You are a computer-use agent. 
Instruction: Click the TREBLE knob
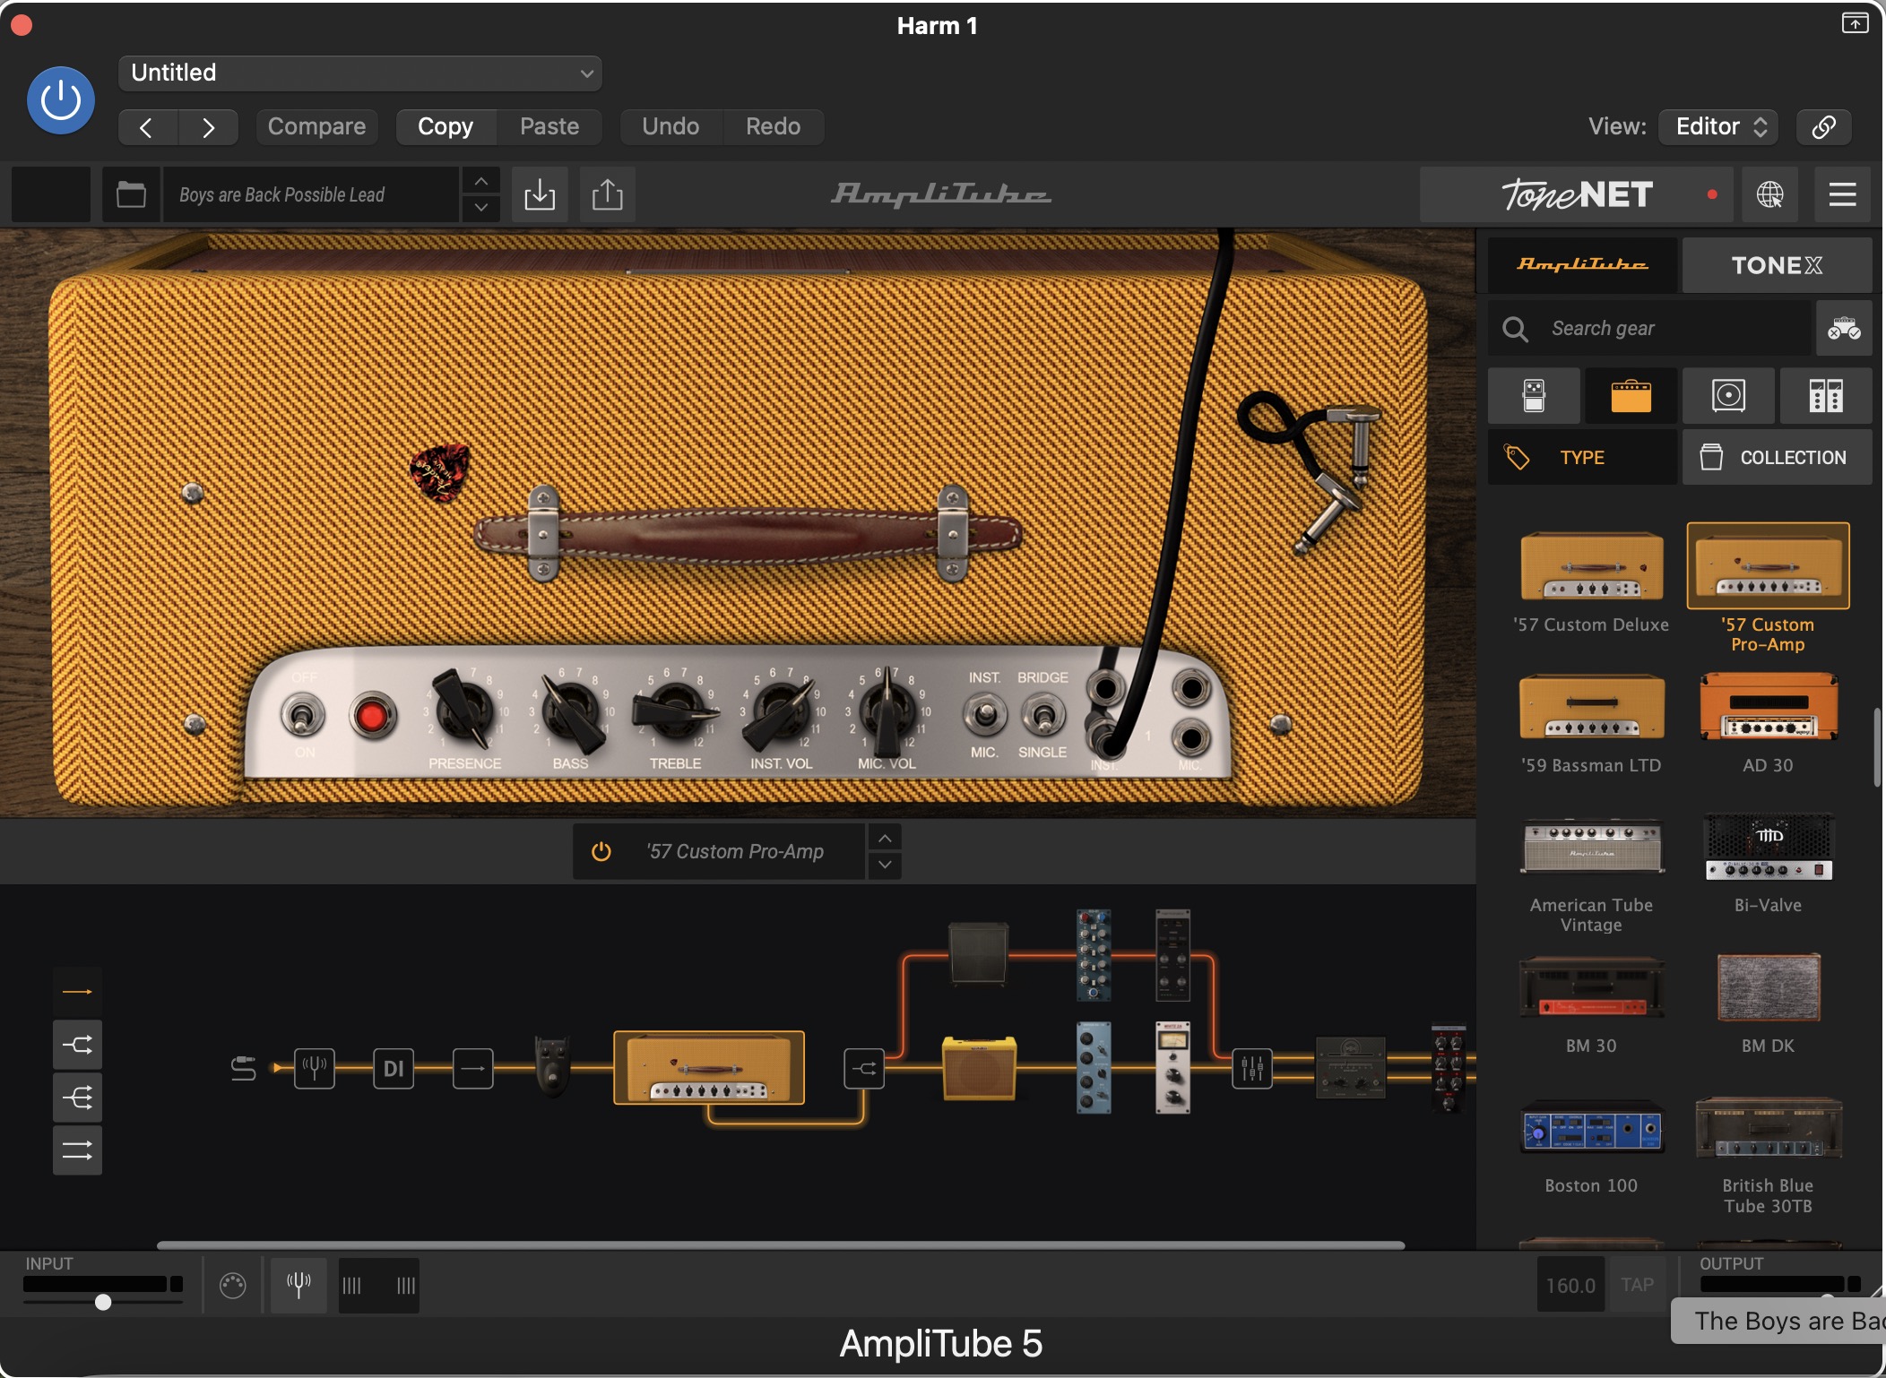click(676, 711)
